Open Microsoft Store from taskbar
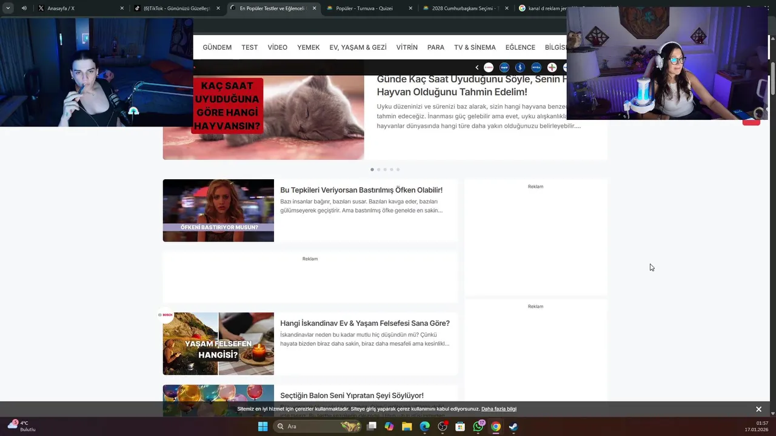This screenshot has height=436, width=776. pos(460,426)
